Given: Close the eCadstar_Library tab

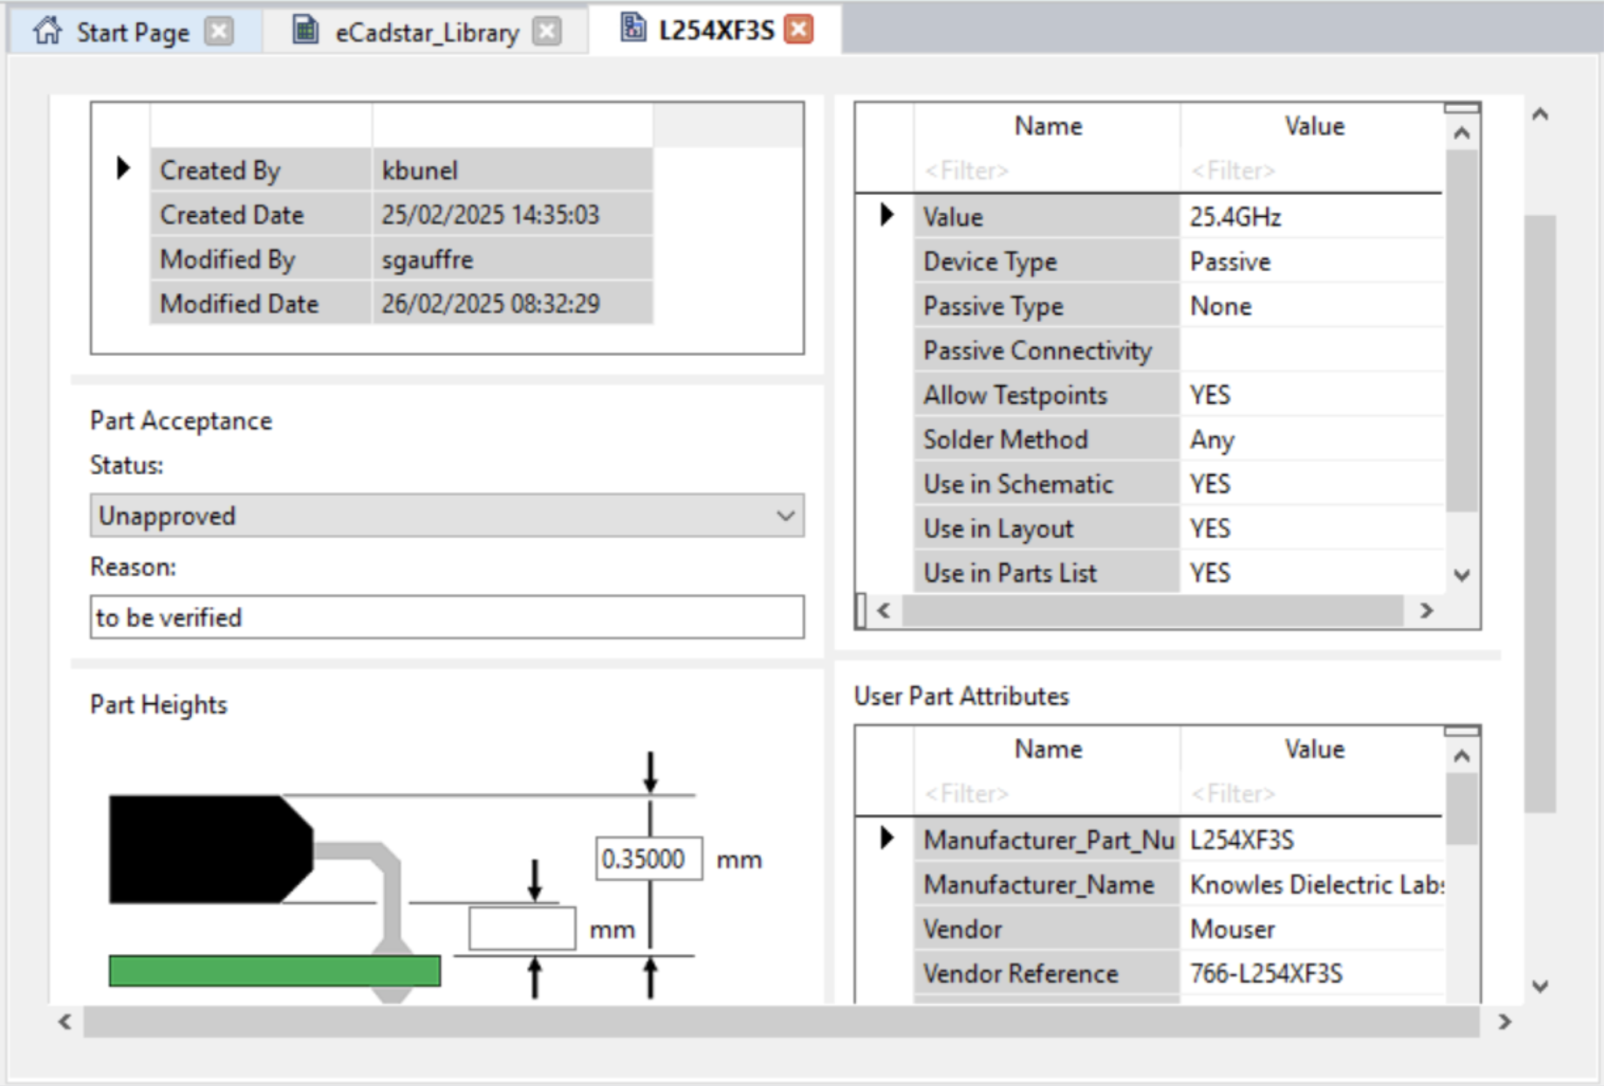Looking at the screenshot, I should [546, 31].
